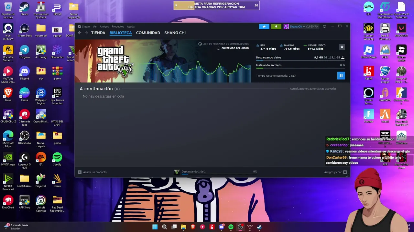Screen dimensions: 414x232
Task: Click the Steam announcements megaphone button
Action: coord(264,27)
